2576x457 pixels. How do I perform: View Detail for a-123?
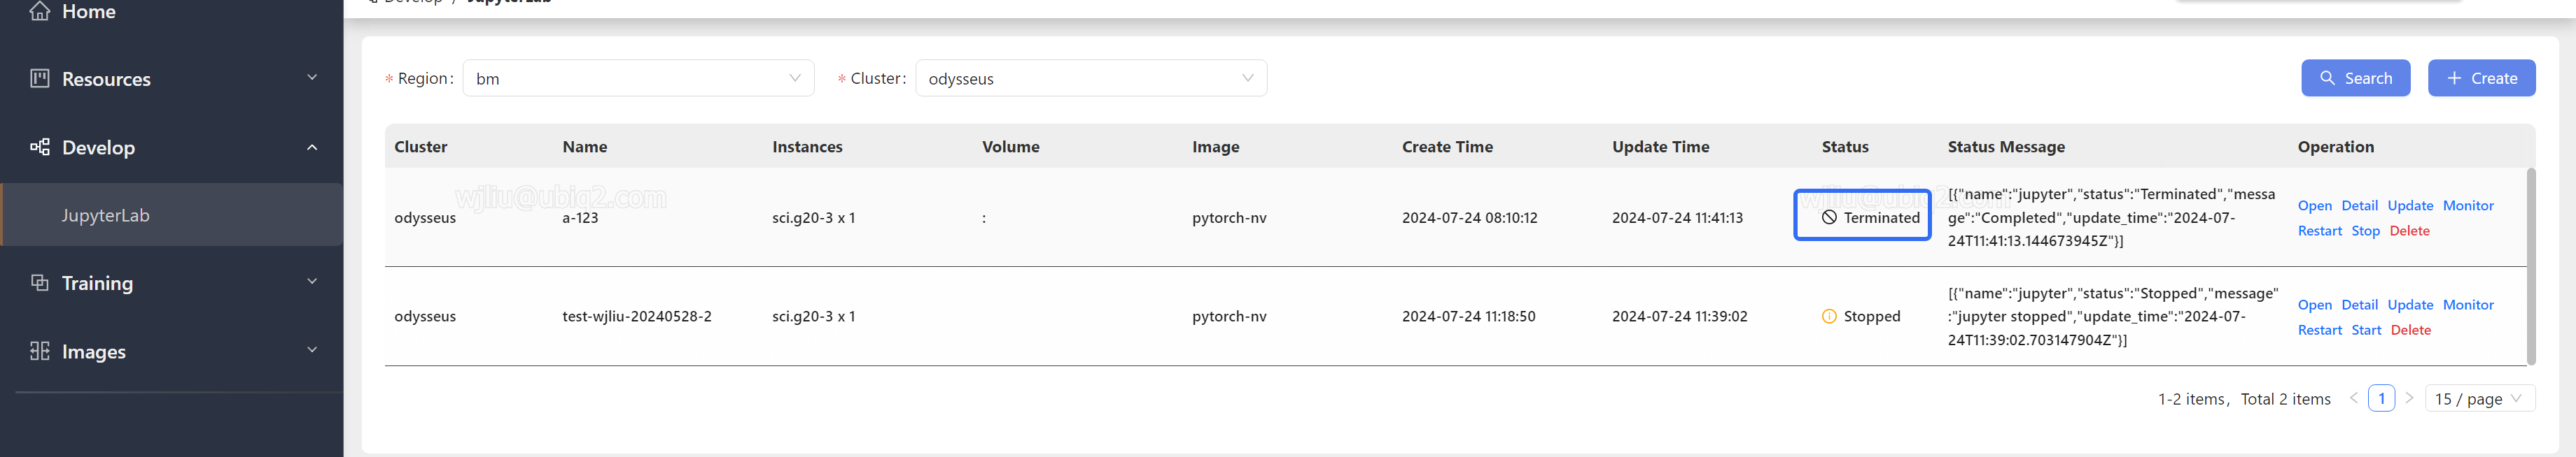(x=2359, y=205)
